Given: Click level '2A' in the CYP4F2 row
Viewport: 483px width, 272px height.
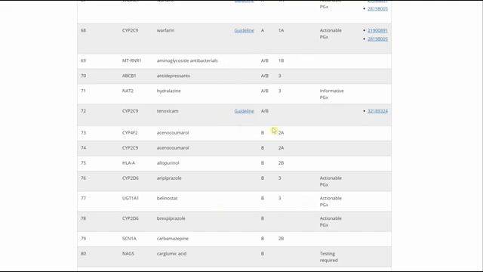Looking at the screenshot, I should click(x=281, y=133).
